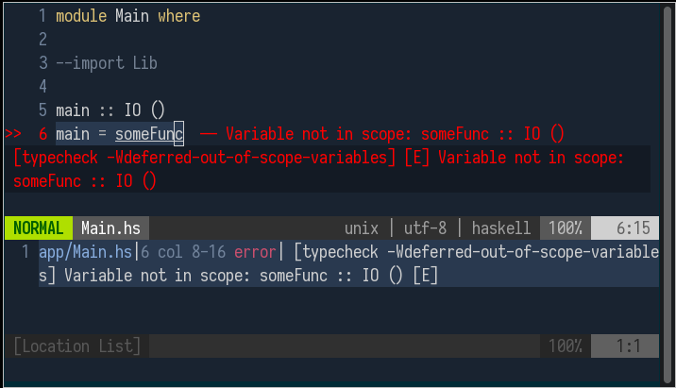
Task: Click the vertical scrollbar on right edge
Action: click(x=668, y=194)
